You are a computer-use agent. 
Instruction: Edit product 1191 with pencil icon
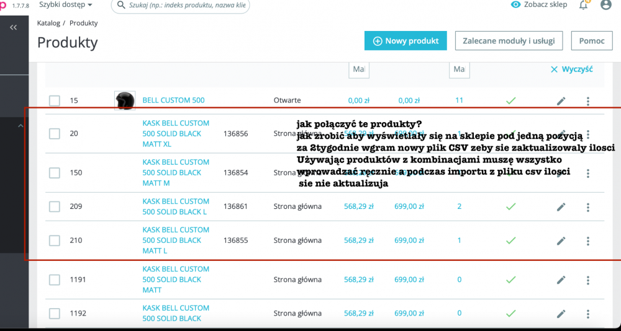(561, 280)
